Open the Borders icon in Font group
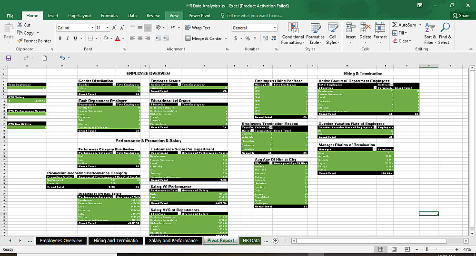 tap(90, 38)
